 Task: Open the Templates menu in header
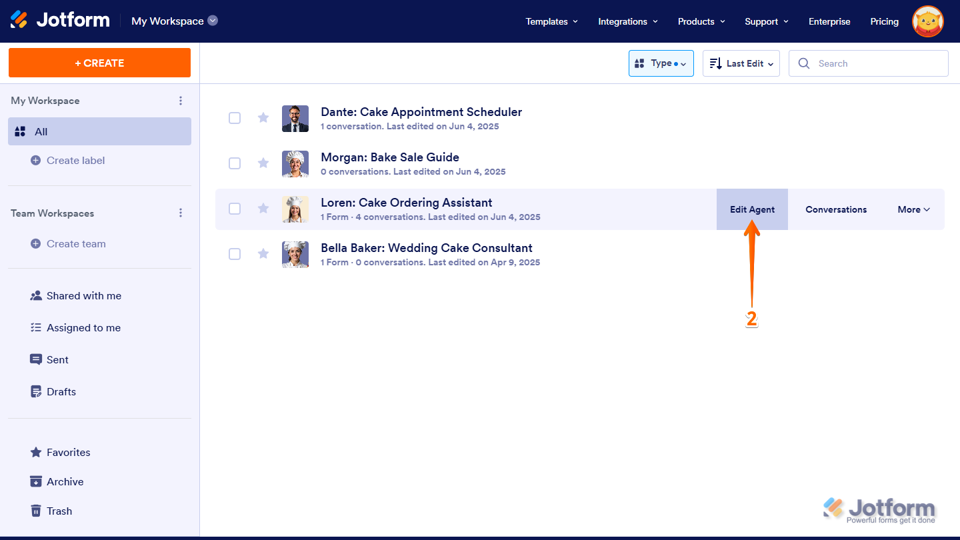[551, 21]
